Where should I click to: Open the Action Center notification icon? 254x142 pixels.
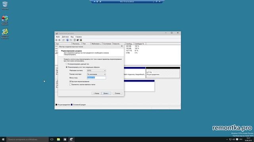click(x=237, y=139)
